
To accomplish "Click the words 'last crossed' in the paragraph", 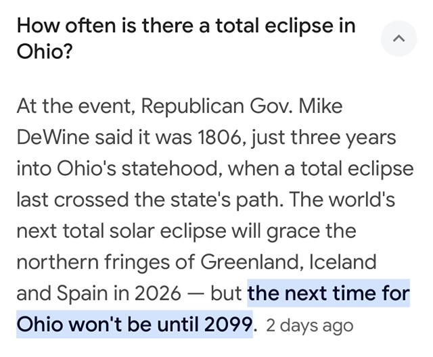I will 72,199.
